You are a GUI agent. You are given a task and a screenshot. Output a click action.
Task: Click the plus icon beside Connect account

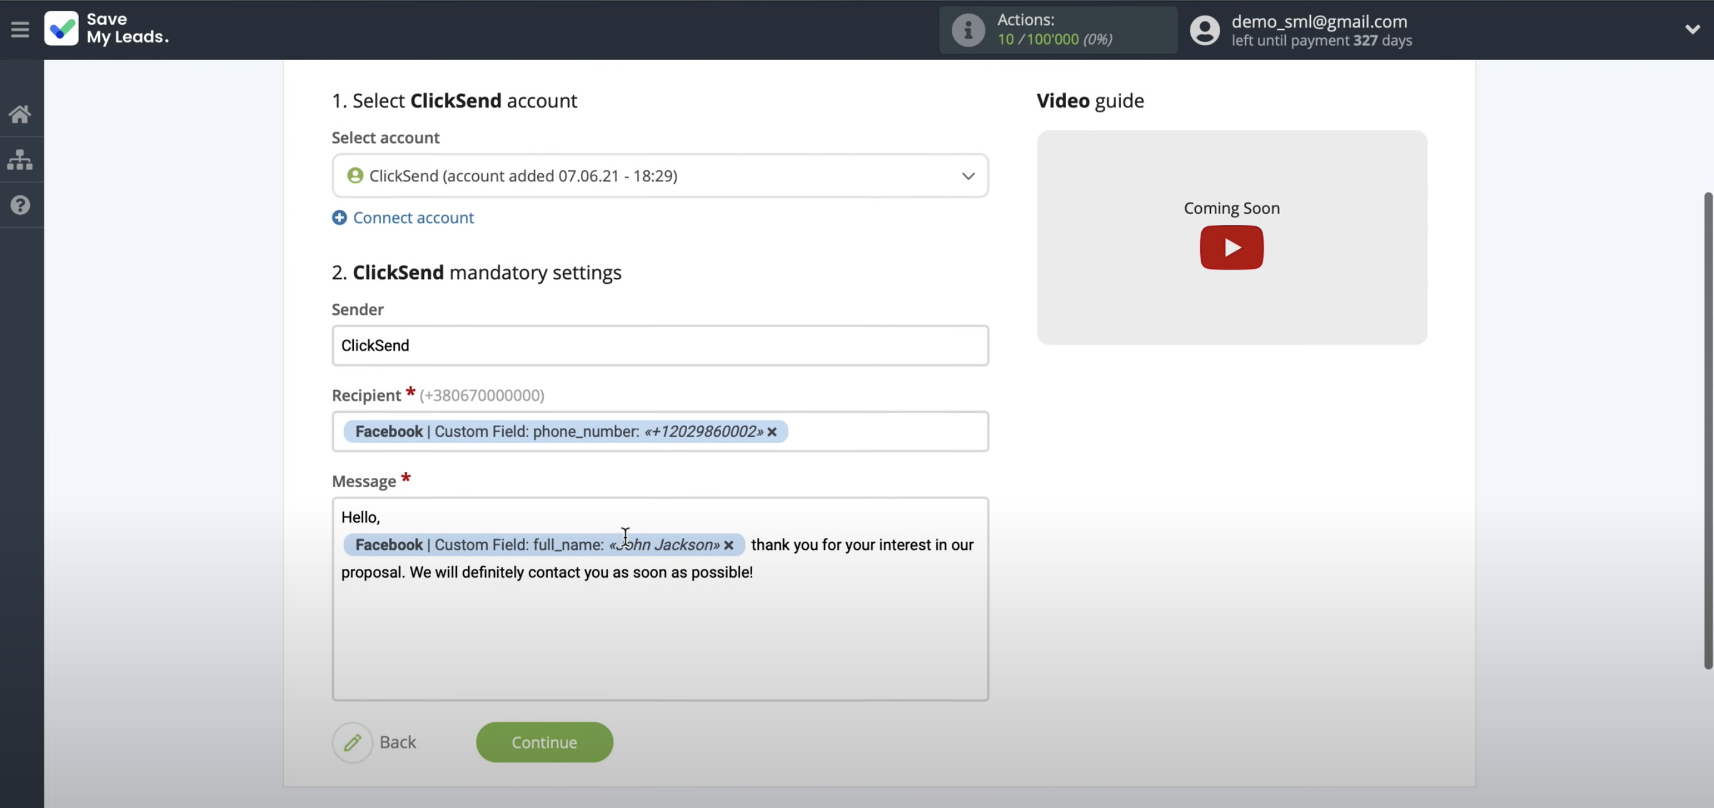tap(339, 217)
